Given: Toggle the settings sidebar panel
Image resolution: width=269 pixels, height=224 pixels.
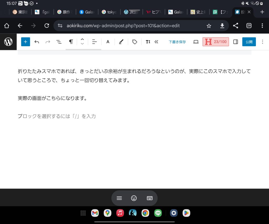Looking at the screenshot, I should click(x=236, y=42).
